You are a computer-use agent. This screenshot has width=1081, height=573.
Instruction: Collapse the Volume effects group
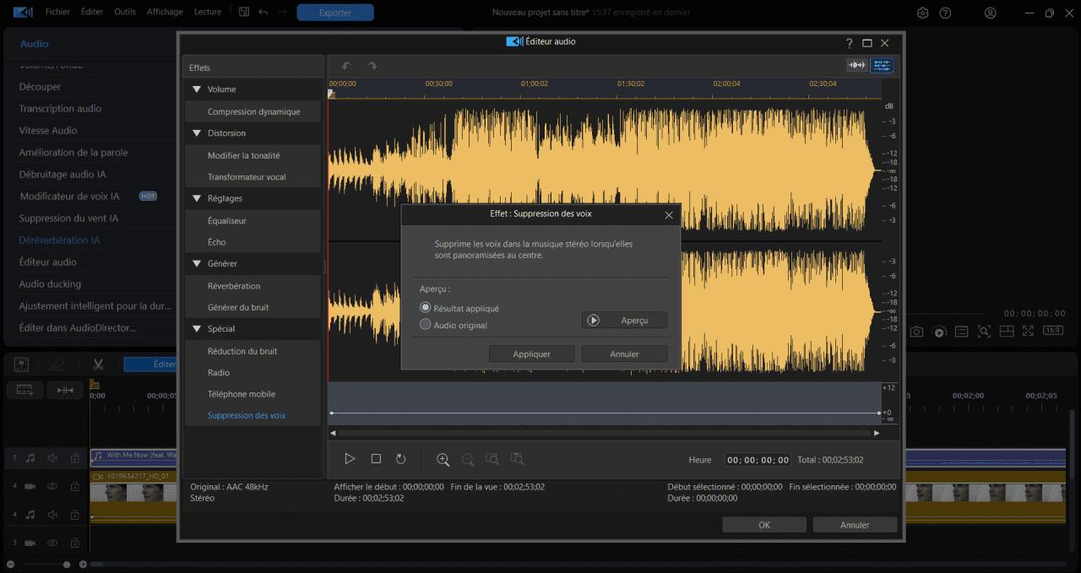pyautogui.click(x=197, y=89)
